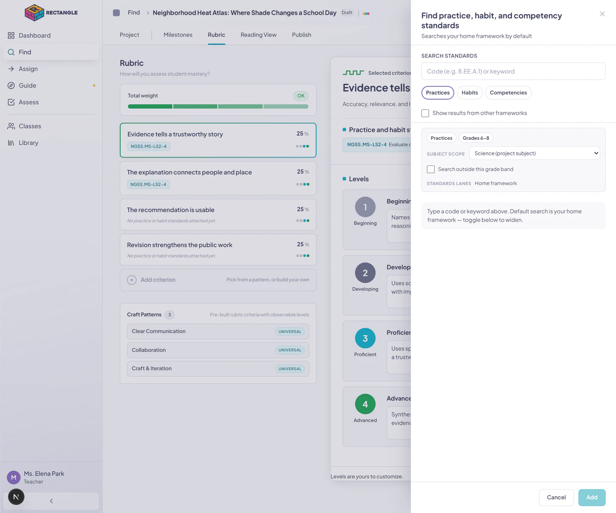
Task: Expand the Collaboration craft pattern
Action: [218, 350]
